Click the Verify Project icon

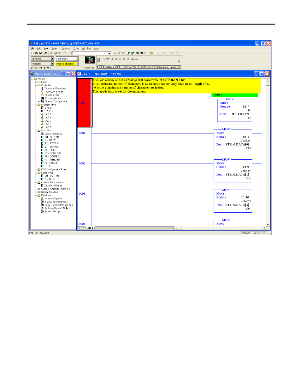coord(132,53)
